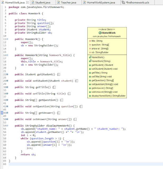163x169 pixels.
Task: Select setAnswer(String[]):void in the class diagram
Action: pyautogui.click(x=104, y=92)
